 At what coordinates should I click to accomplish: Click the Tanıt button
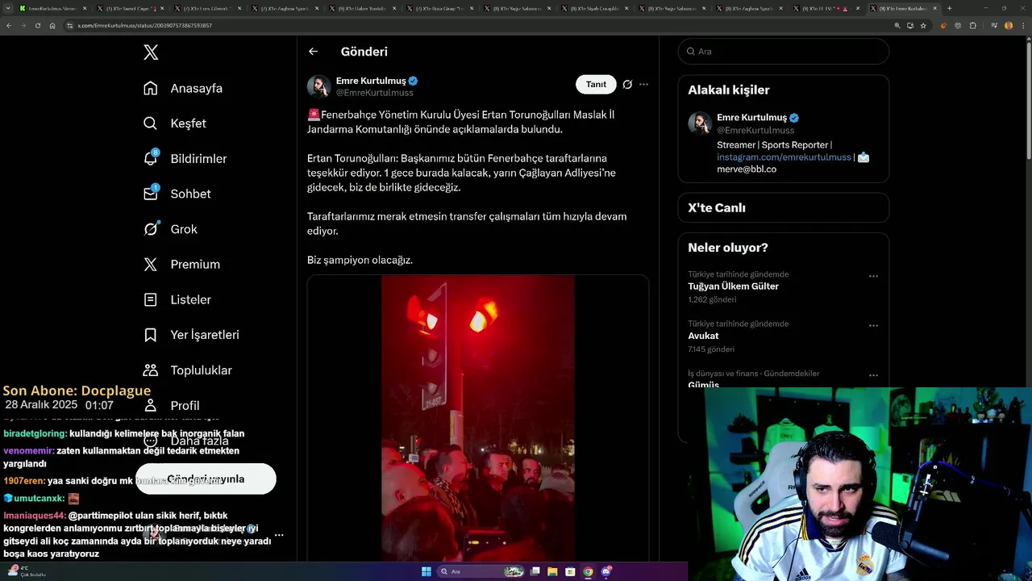(x=596, y=84)
